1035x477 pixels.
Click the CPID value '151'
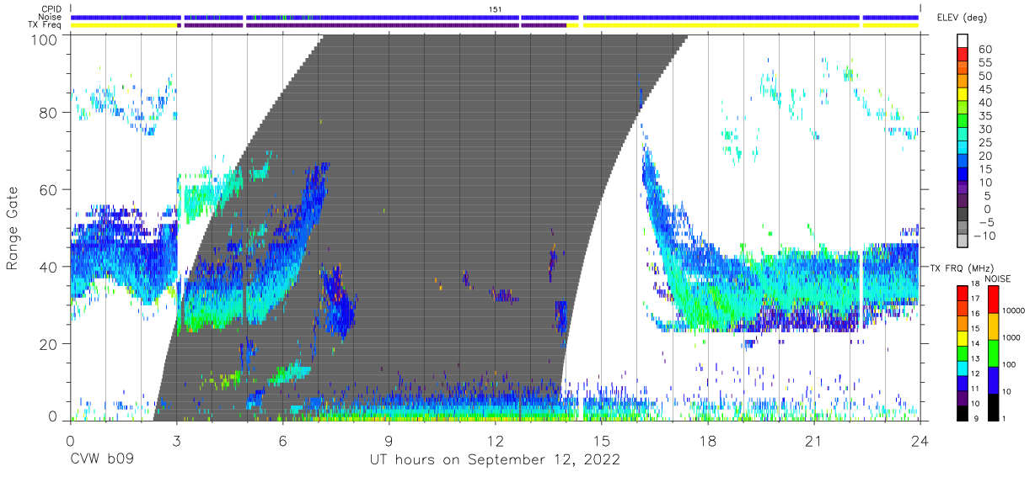point(496,9)
